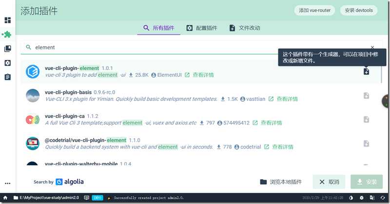390x204 pixels.
Task: Click the refresh icon in status bar
Action: coord(383,198)
